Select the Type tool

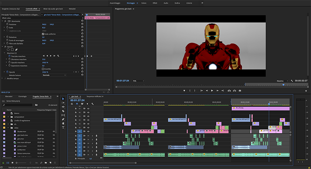click(x=63, y=128)
